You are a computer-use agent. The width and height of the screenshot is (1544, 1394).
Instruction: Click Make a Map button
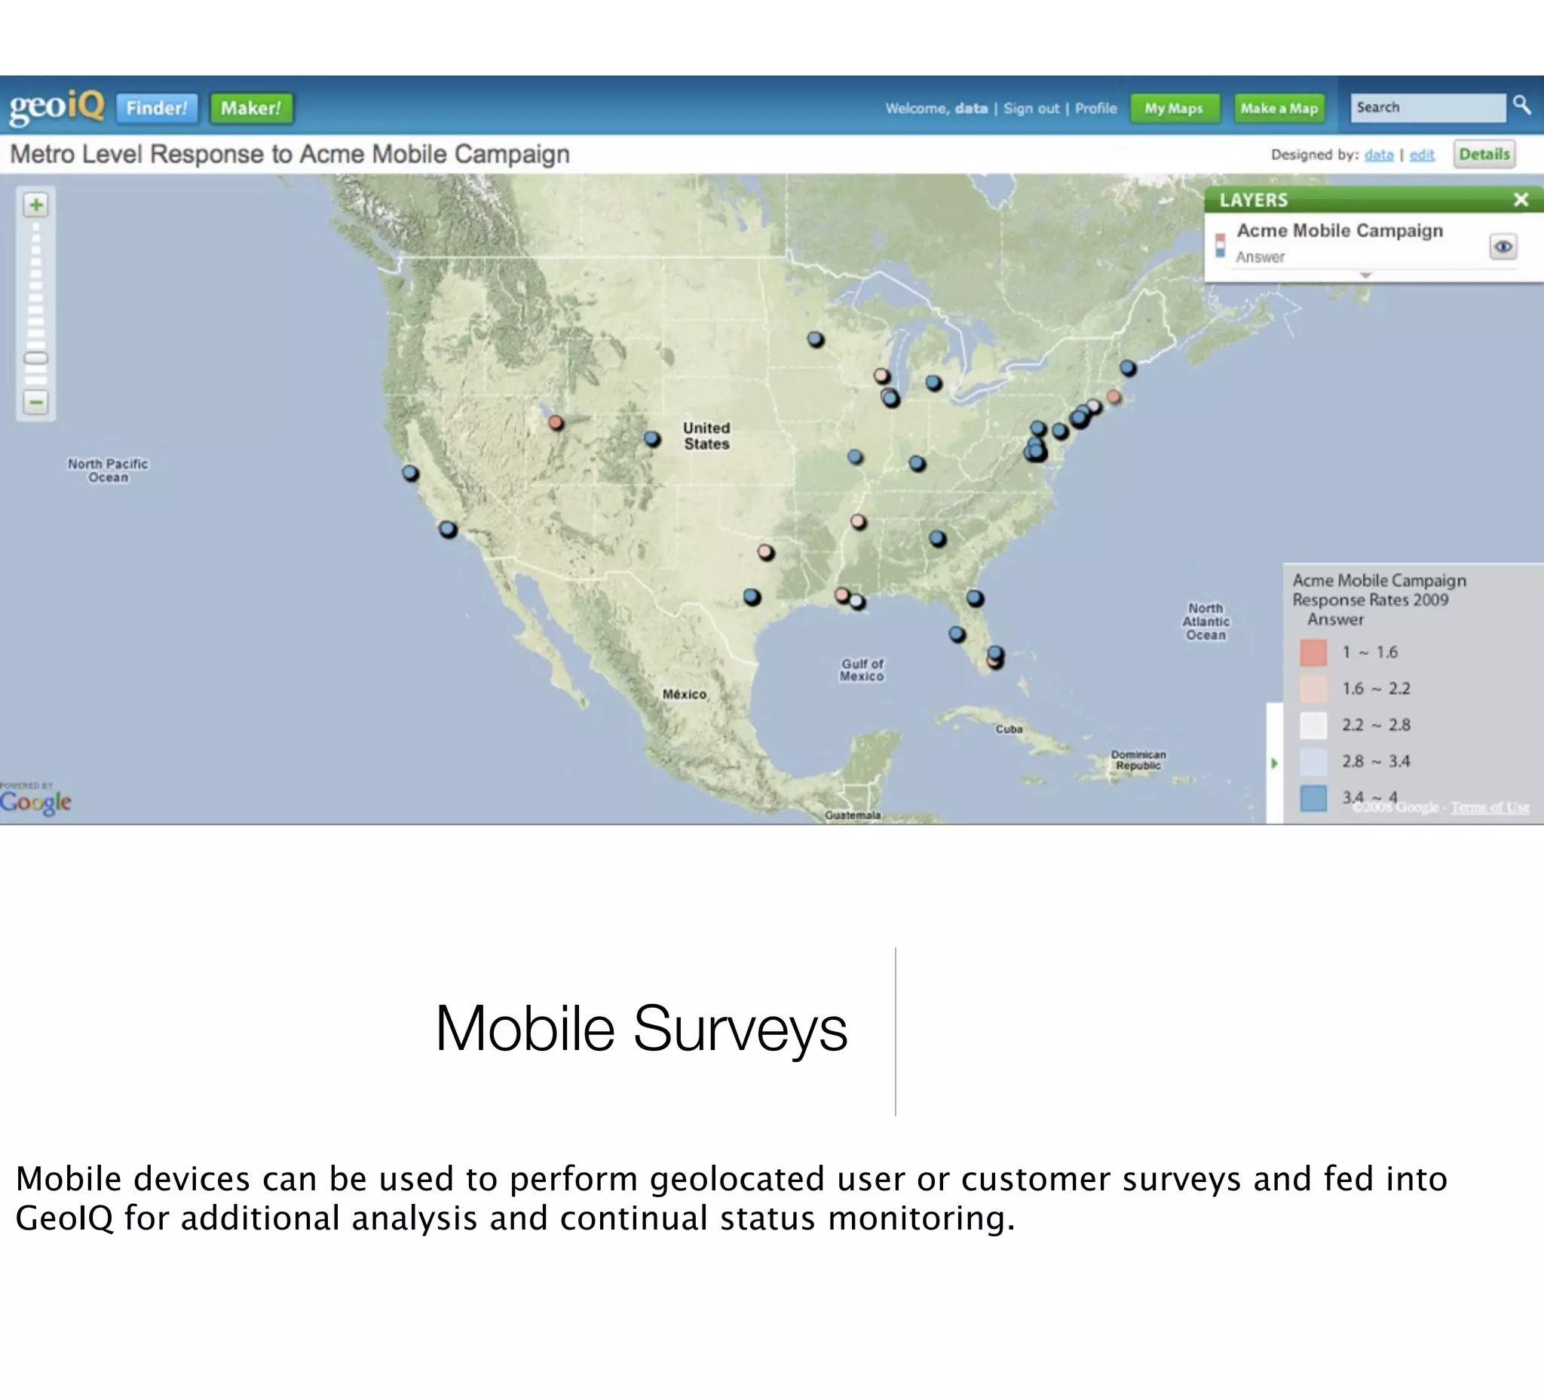click(1279, 108)
